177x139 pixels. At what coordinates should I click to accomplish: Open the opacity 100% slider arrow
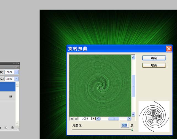[x=16, y=72]
